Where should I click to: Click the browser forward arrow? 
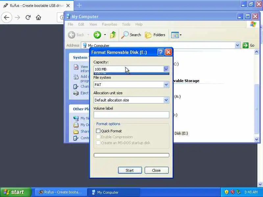click(17, 17)
